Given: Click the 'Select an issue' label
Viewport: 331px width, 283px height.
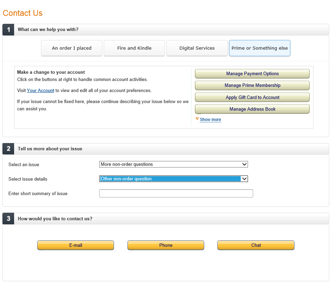Looking at the screenshot, I should 24,165.
